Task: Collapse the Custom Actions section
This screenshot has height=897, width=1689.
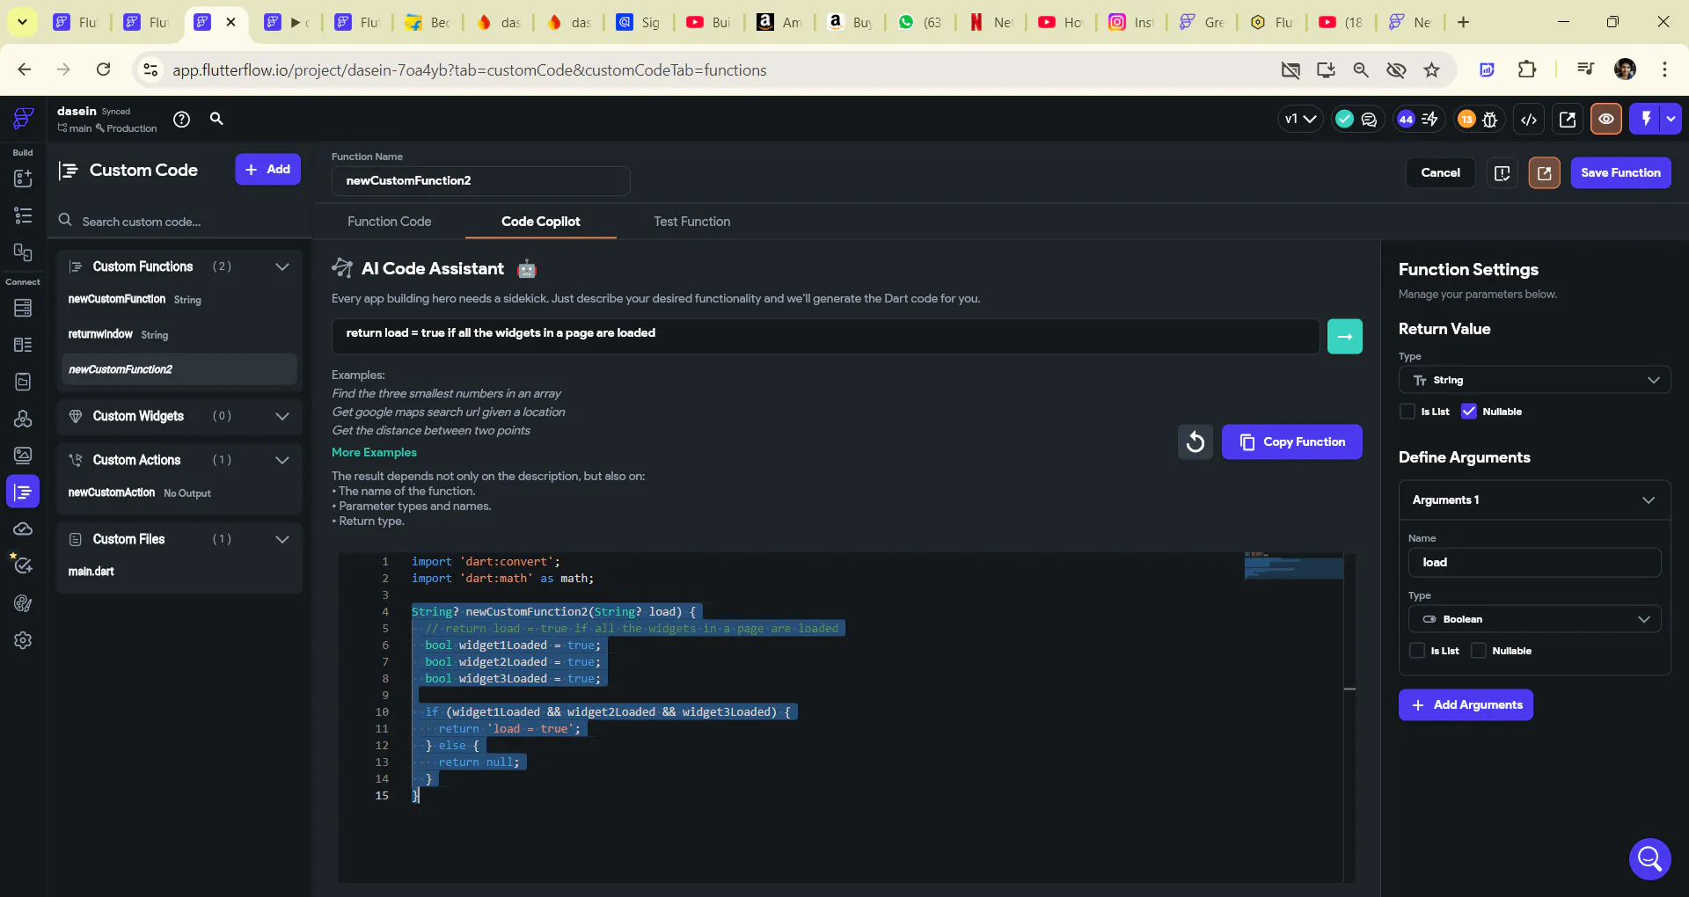Action: point(282,460)
